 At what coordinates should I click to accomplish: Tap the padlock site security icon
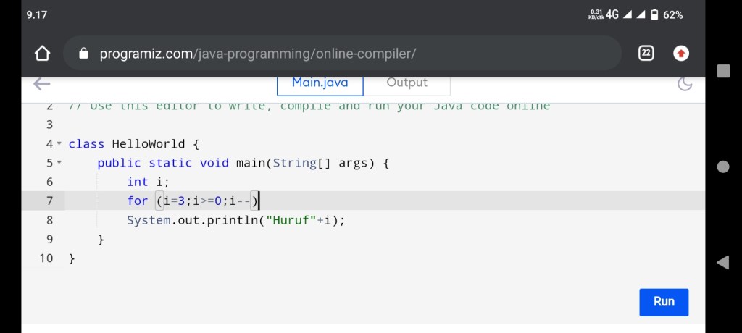tap(83, 54)
